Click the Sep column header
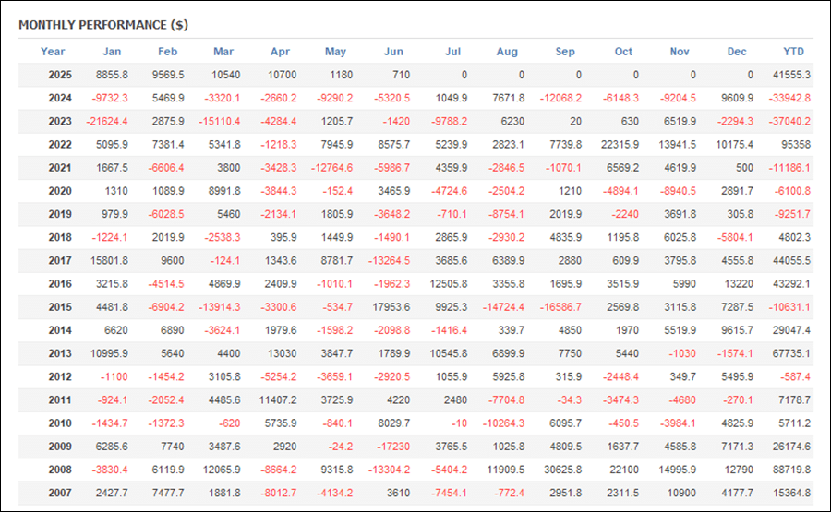 [x=565, y=52]
